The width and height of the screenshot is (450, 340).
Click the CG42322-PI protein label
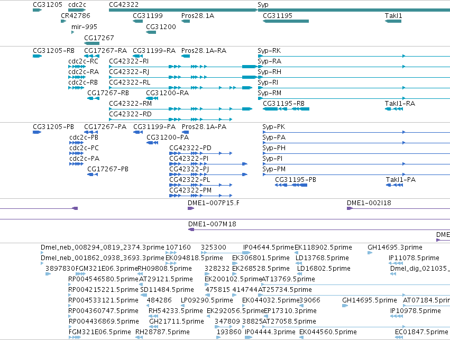(189, 159)
